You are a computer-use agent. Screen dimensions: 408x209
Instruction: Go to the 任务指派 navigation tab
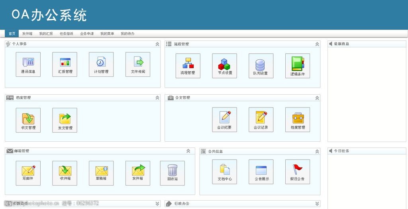(x=67, y=34)
